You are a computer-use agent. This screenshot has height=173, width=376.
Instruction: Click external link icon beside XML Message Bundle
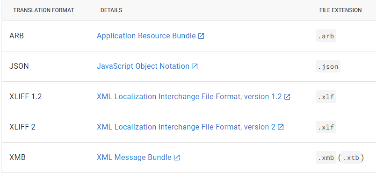tap(177, 158)
